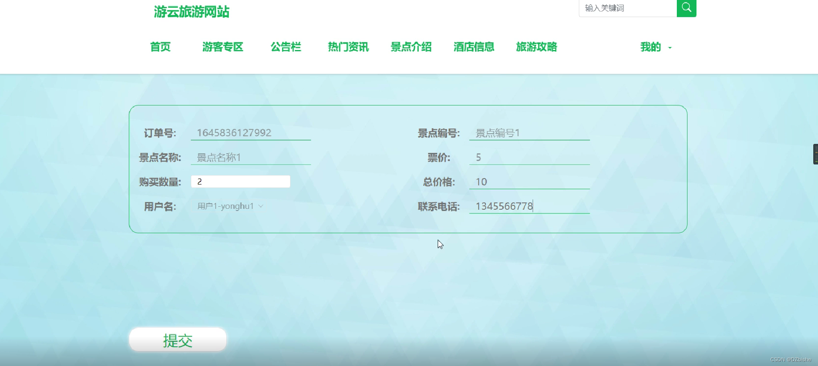
Task: Click the 购买数量 label text
Action: [160, 182]
